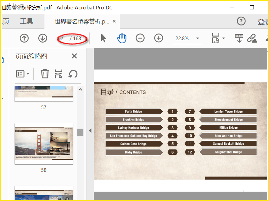
Task: Zoom out with the minus button
Action: [140, 38]
